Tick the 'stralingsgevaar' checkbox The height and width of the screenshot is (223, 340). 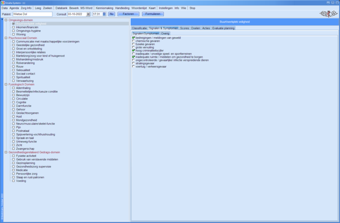[x=133, y=63]
